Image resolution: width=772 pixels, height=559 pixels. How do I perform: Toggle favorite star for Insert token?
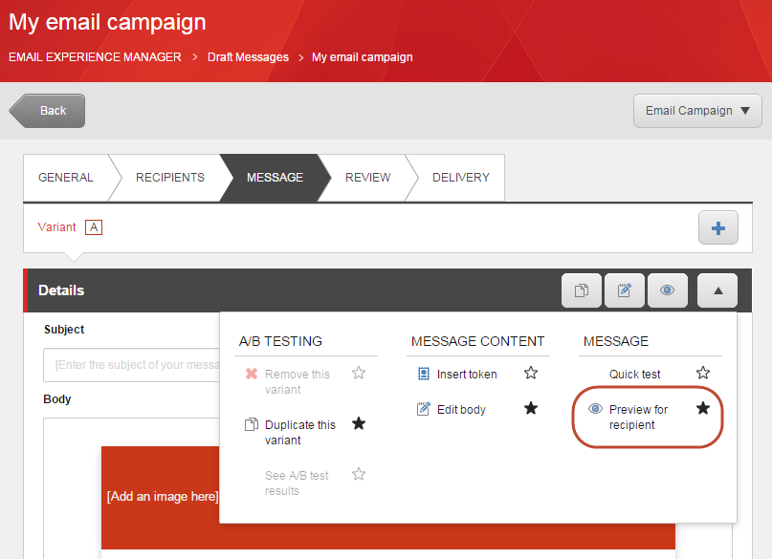point(531,374)
